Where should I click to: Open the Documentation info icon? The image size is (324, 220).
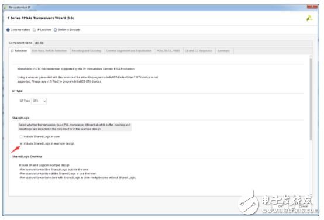pyautogui.click(x=8, y=30)
